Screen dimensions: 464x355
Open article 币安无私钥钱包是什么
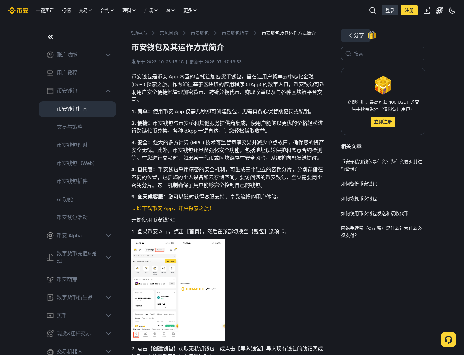[382, 165]
